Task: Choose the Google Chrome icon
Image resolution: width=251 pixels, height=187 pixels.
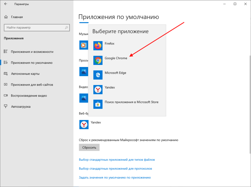Action: pos(98,60)
